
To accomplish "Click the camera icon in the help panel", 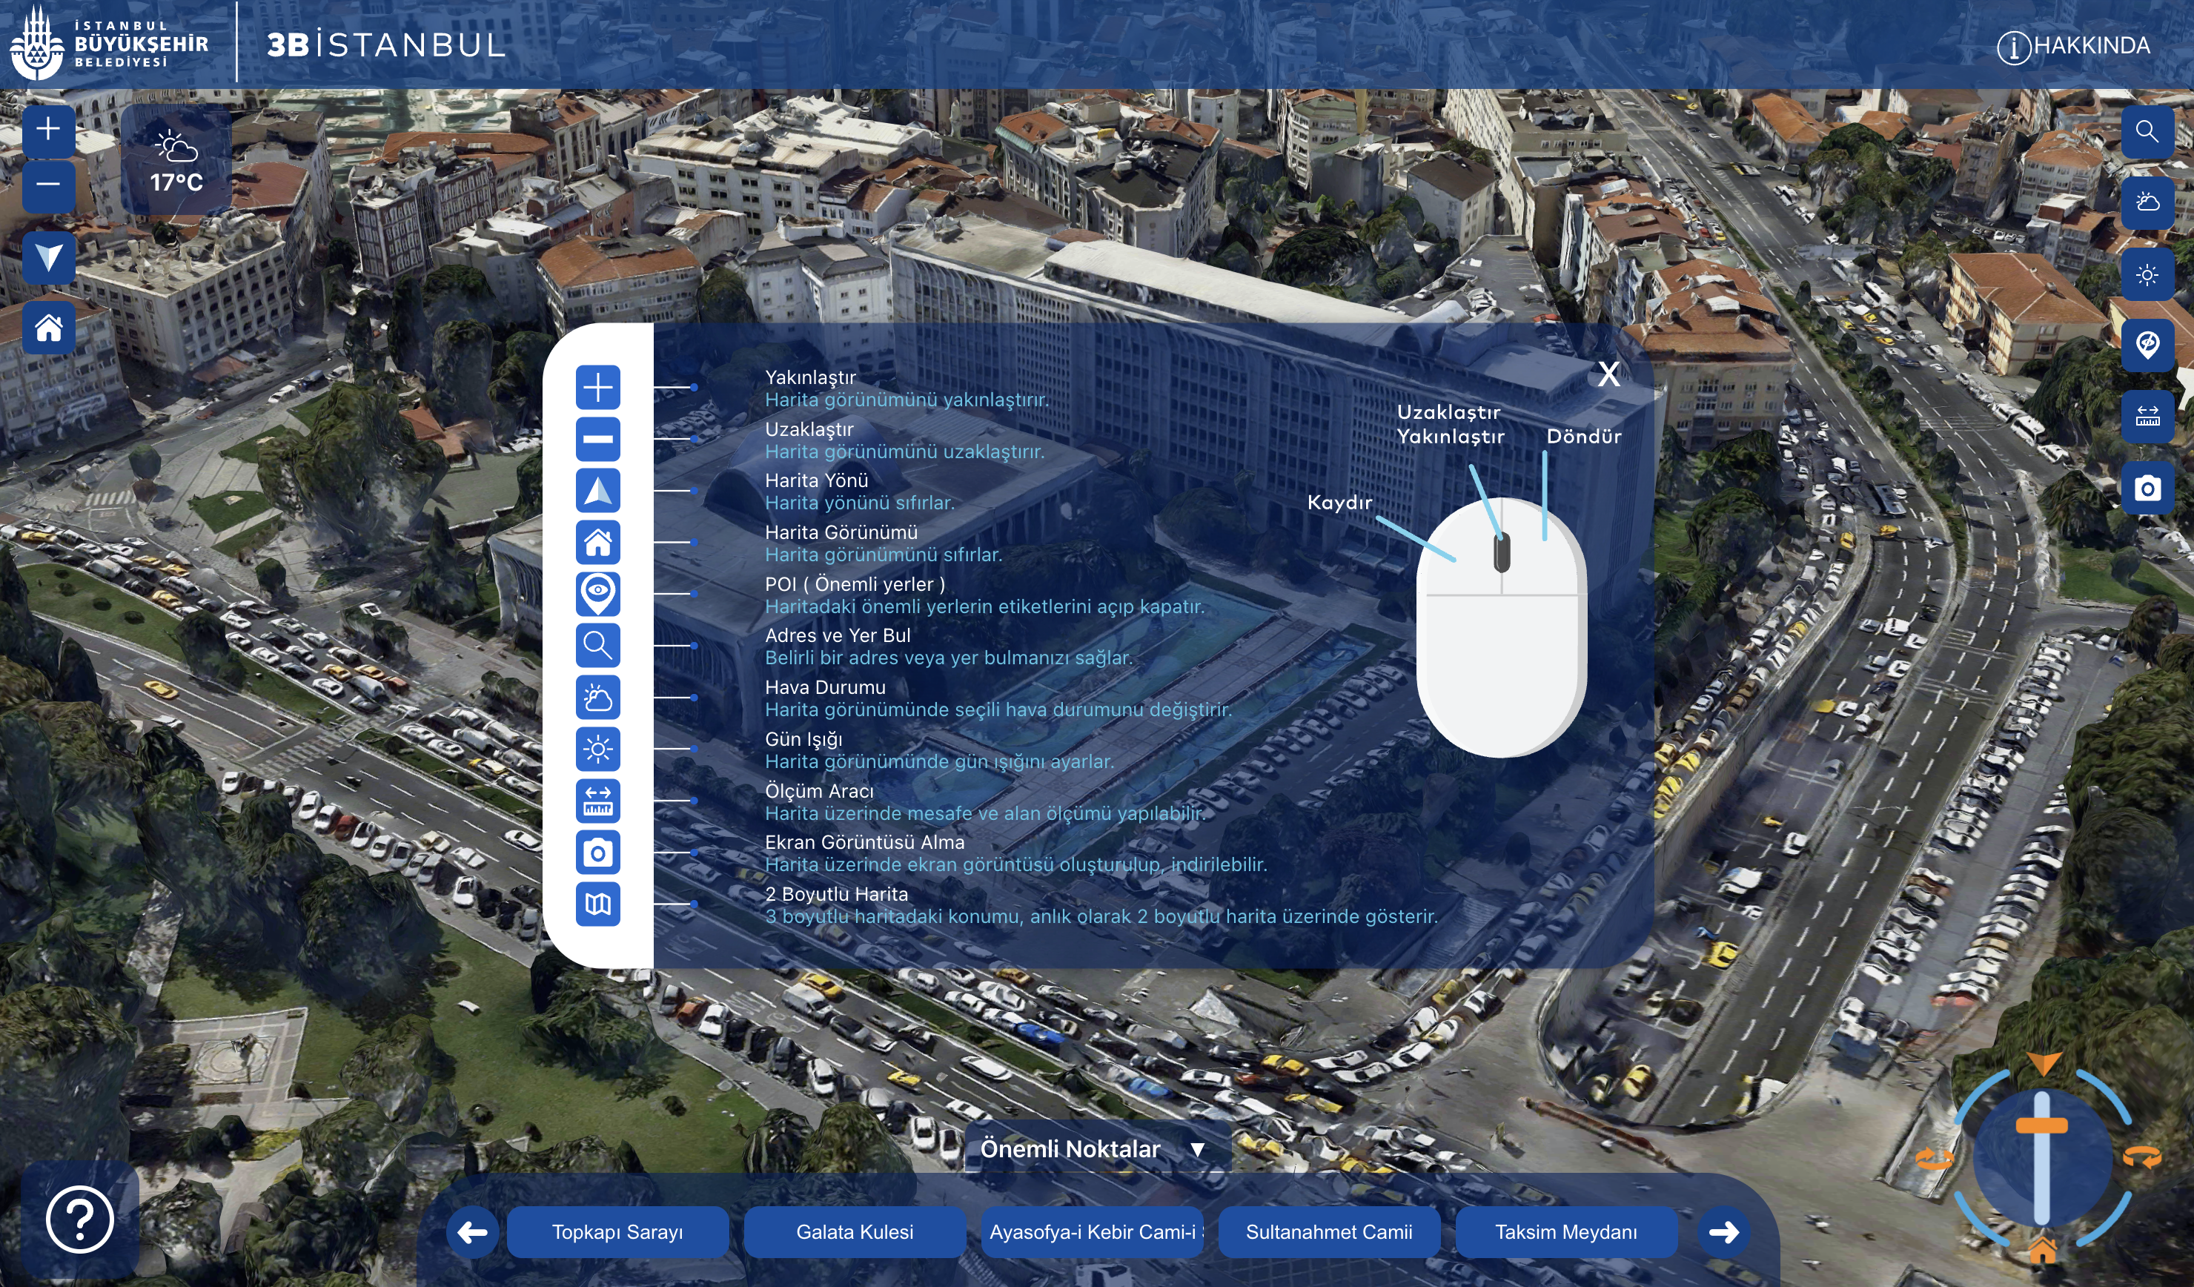I will tap(598, 853).
